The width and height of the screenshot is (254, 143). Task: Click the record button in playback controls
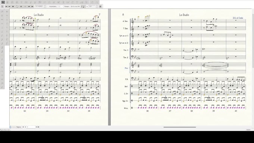coord(25,6)
